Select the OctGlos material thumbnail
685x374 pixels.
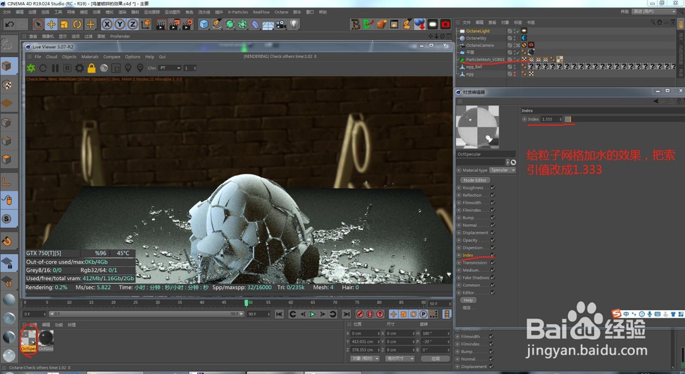(x=47, y=338)
